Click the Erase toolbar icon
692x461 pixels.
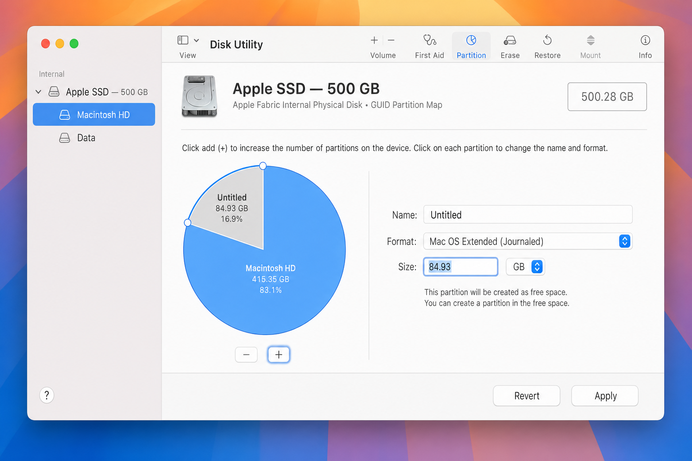pyautogui.click(x=510, y=41)
